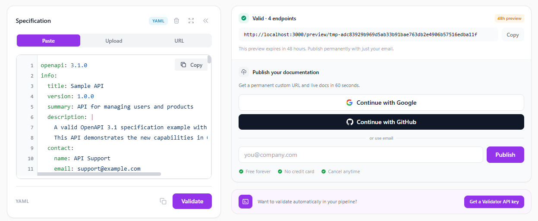Screen dimensions: 538x221
Task: Continue with GitHub sign-in
Action: 381,122
